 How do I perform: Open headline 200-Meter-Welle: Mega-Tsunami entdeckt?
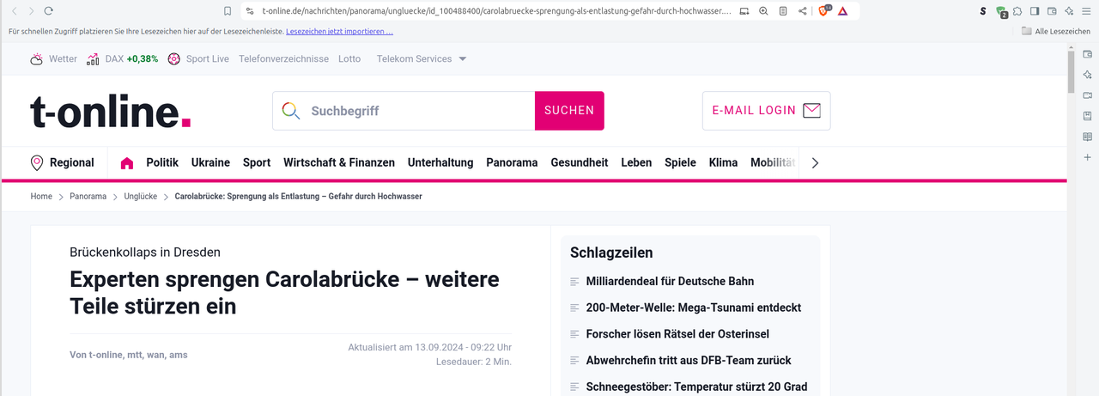pyautogui.click(x=693, y=308)
